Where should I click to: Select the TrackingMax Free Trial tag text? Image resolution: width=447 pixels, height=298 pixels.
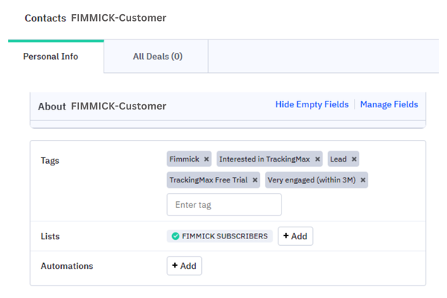click(x=209, y=180)
